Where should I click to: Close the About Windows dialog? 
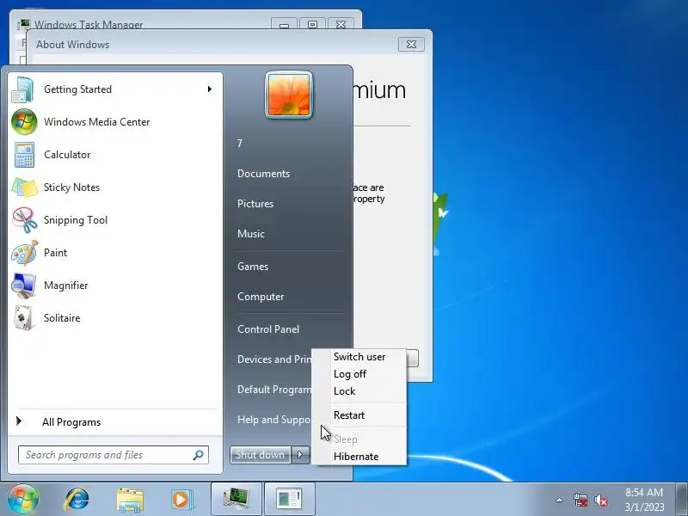click(411, 45)
